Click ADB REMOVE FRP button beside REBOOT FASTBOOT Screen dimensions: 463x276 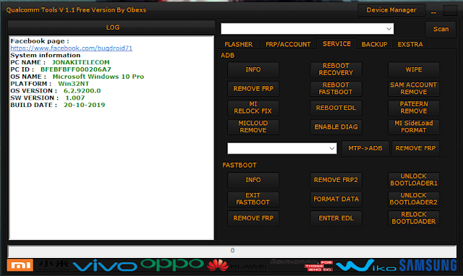[x=253, y=89]
